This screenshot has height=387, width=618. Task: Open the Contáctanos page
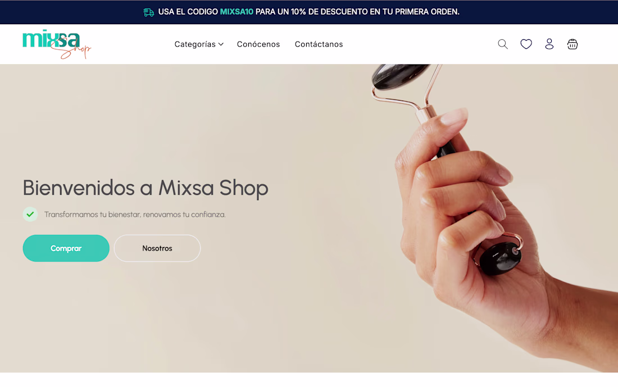click(319, 44)
